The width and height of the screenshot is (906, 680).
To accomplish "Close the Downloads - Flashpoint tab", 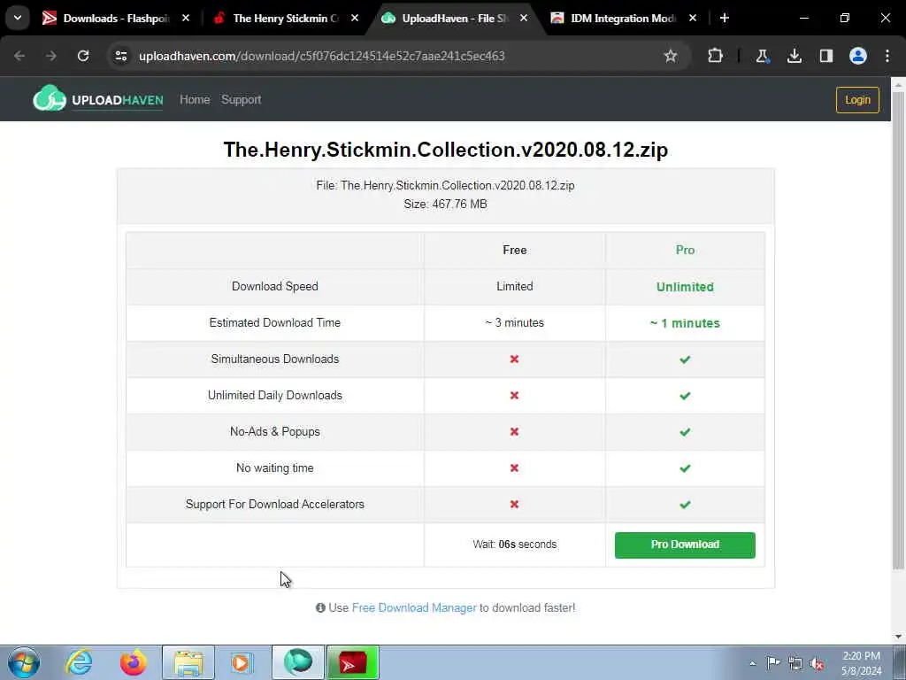I will (186, 18).
